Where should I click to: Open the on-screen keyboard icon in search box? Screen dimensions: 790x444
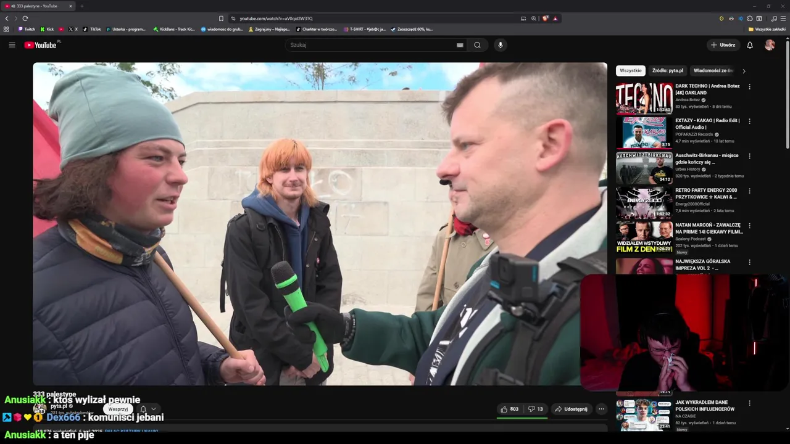460,45
